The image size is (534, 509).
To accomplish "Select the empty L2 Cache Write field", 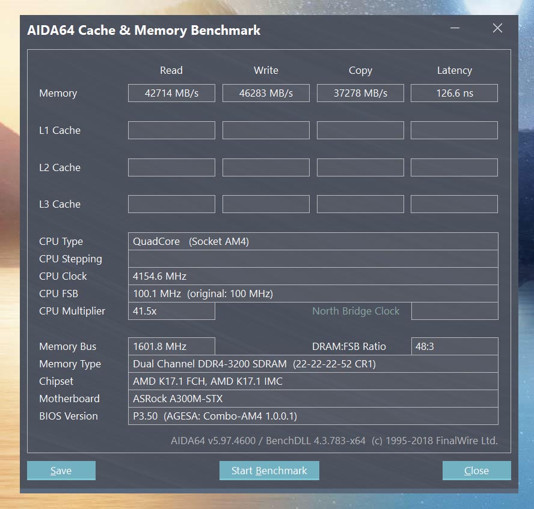I will pyautogui.click(x=265, y=167).
